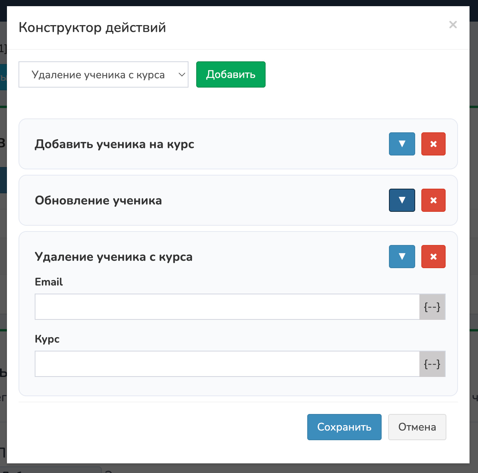Close the Конструктор действий dialog
The image size is (478, 473).
(x=453, y=25)
